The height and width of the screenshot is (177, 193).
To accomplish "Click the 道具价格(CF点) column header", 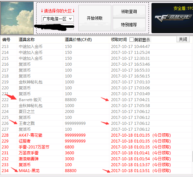I will pyautogui.click(x=78, y=40).
